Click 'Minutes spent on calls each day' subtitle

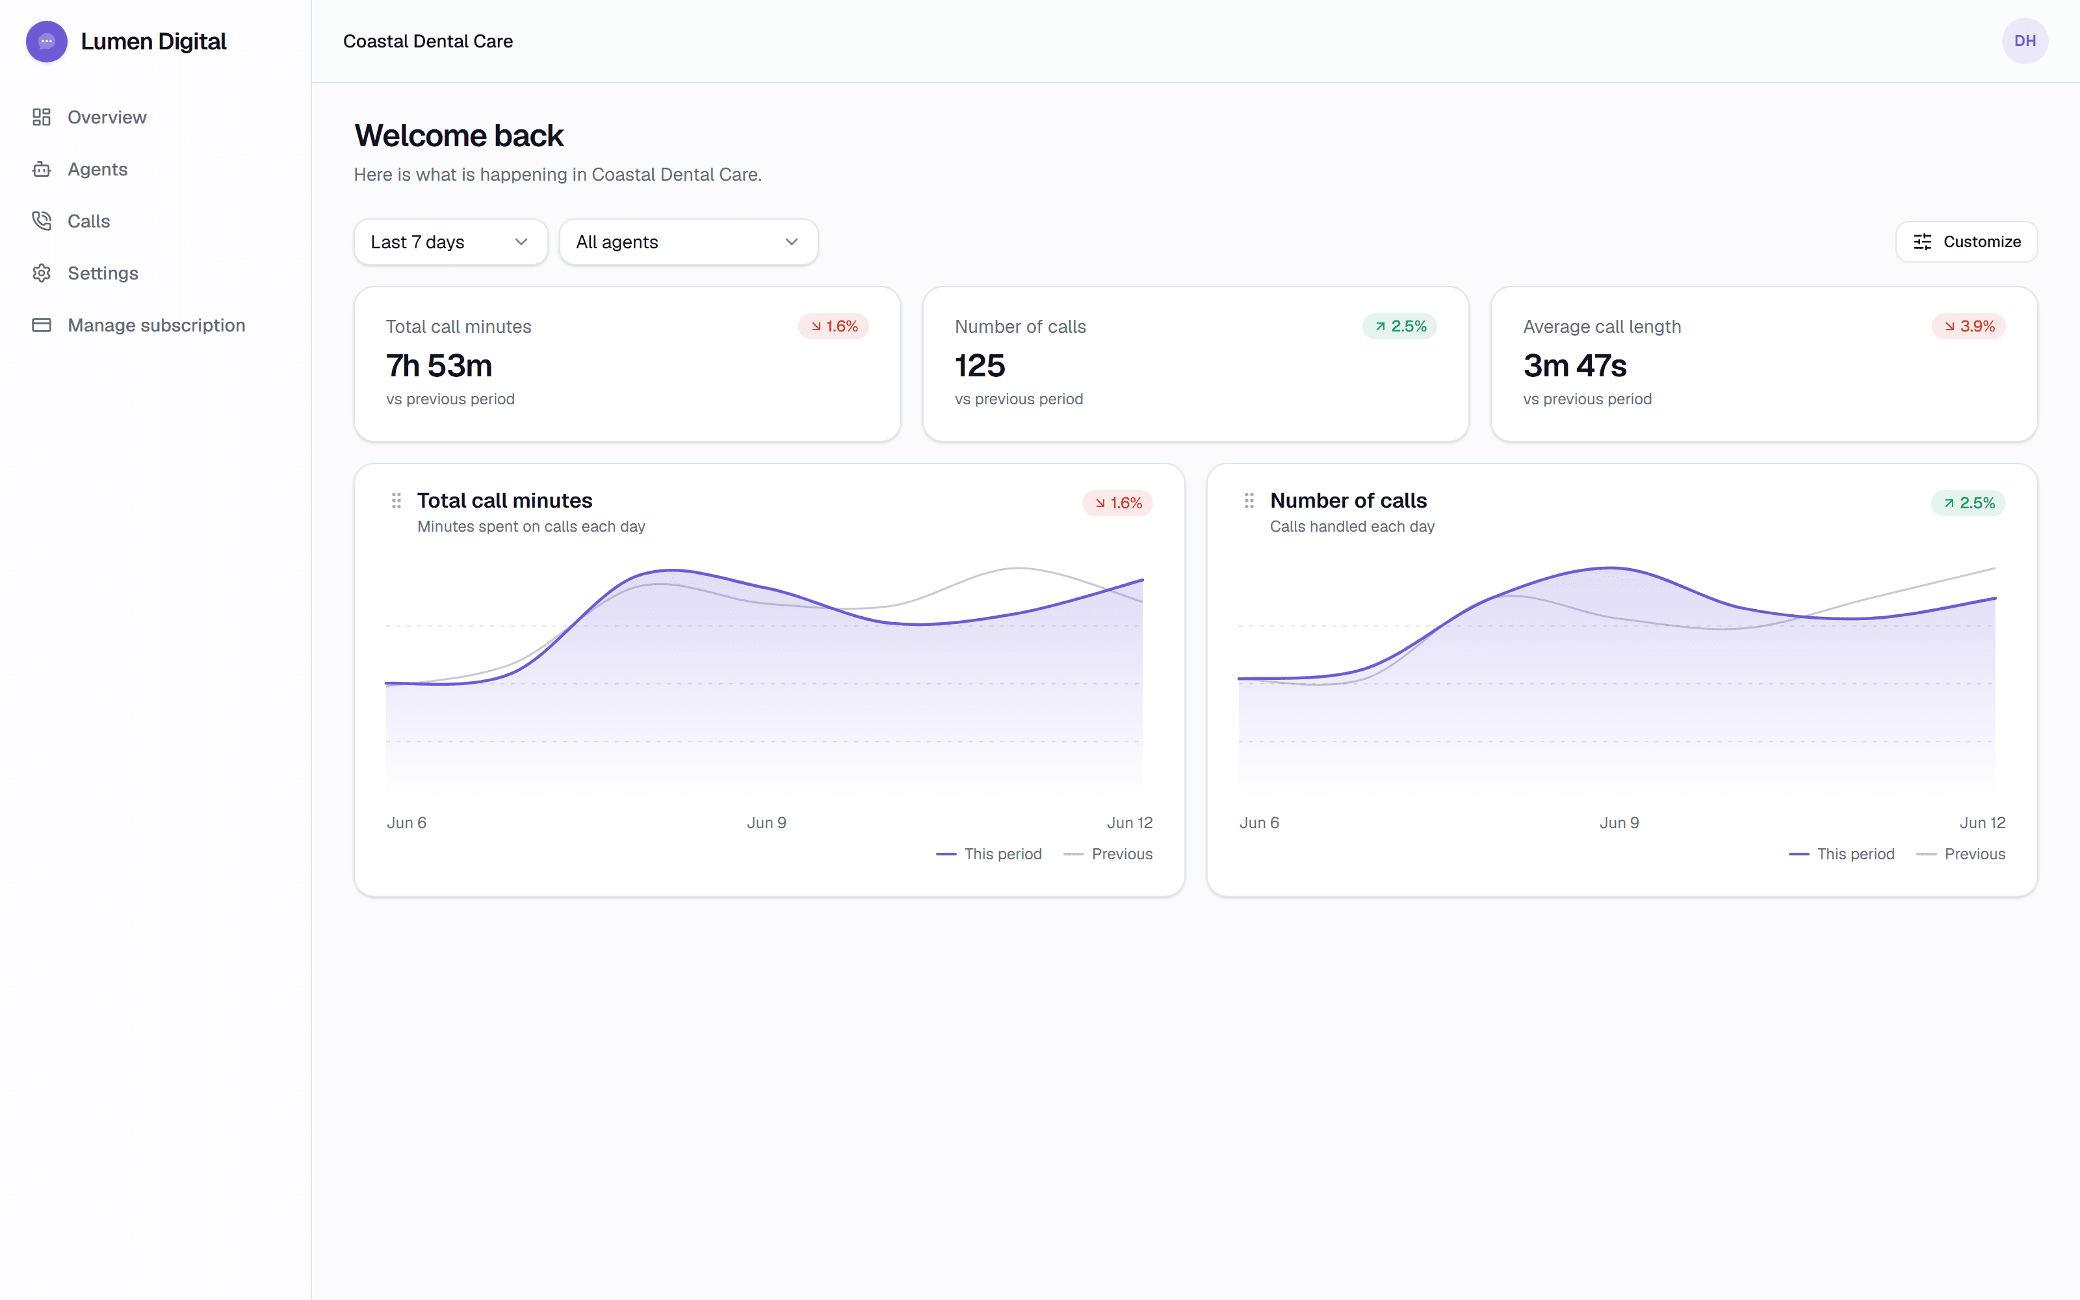531,526
